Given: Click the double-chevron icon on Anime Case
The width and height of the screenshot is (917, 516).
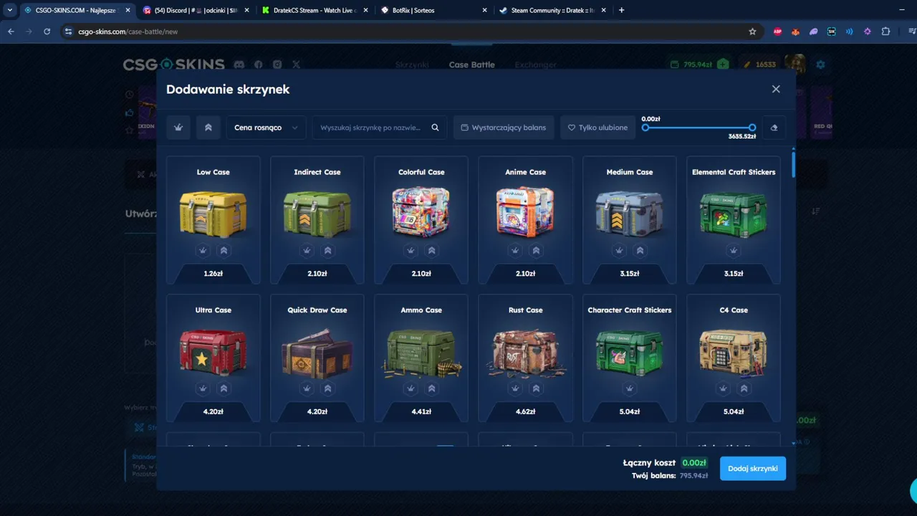Looking at the screenshot, I should (x=536, y=250).
